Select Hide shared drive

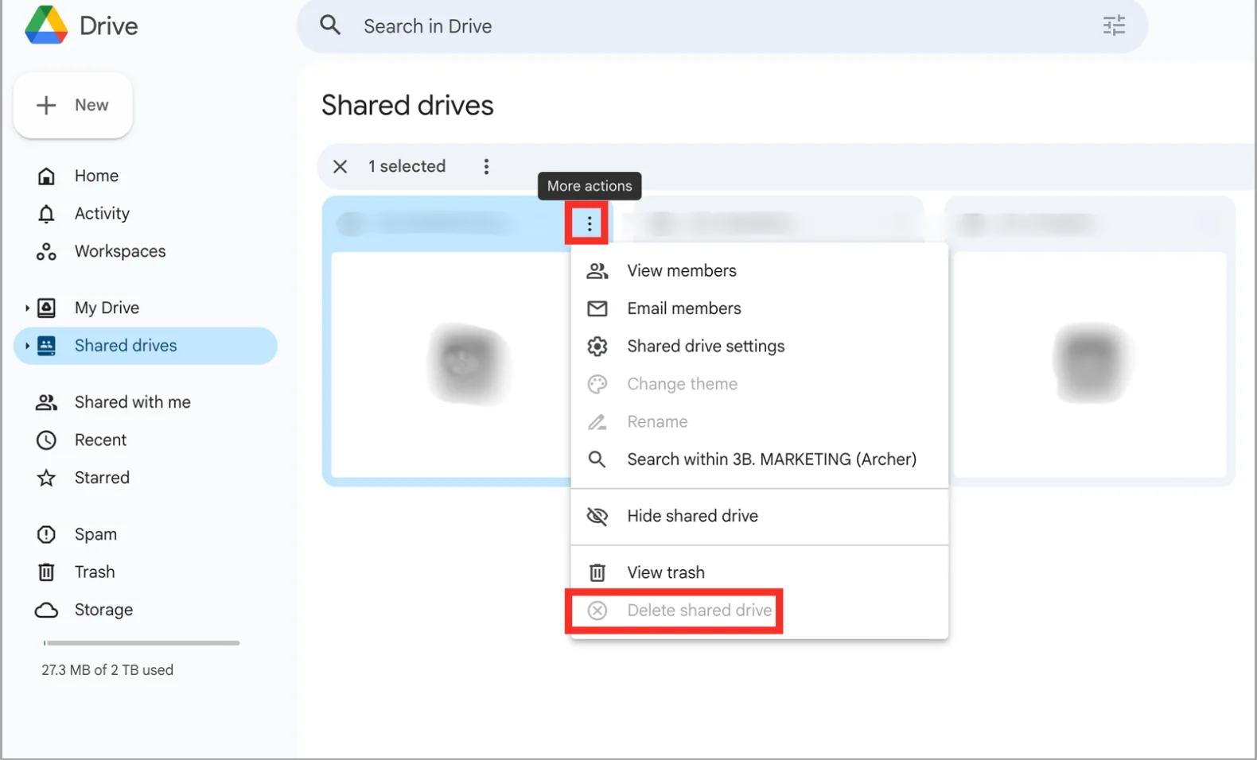[x=760, y=516]
